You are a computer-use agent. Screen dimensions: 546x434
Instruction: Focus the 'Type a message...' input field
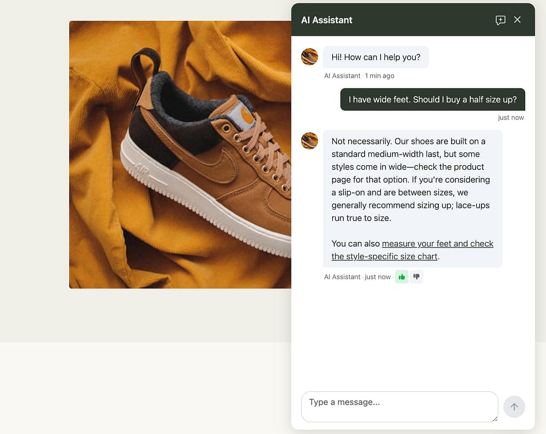point(399,406)
